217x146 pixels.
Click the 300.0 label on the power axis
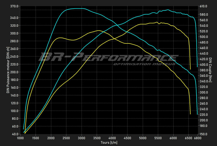[14, 33]
